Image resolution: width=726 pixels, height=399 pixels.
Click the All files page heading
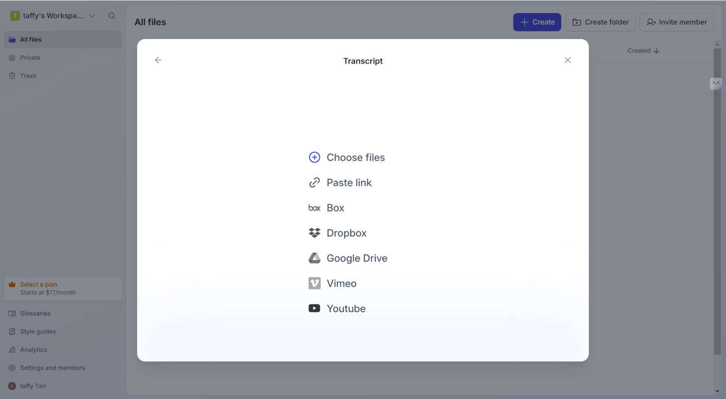pyautogui.click(x=150, y=22)
